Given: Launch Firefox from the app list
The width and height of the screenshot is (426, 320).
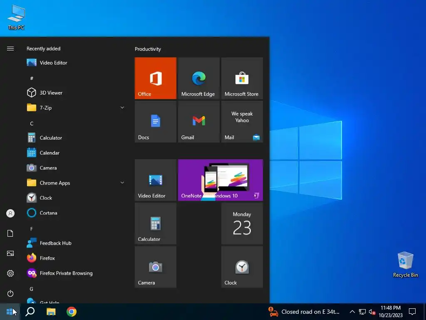Looking at the screenshot, I should click(76, 258).
